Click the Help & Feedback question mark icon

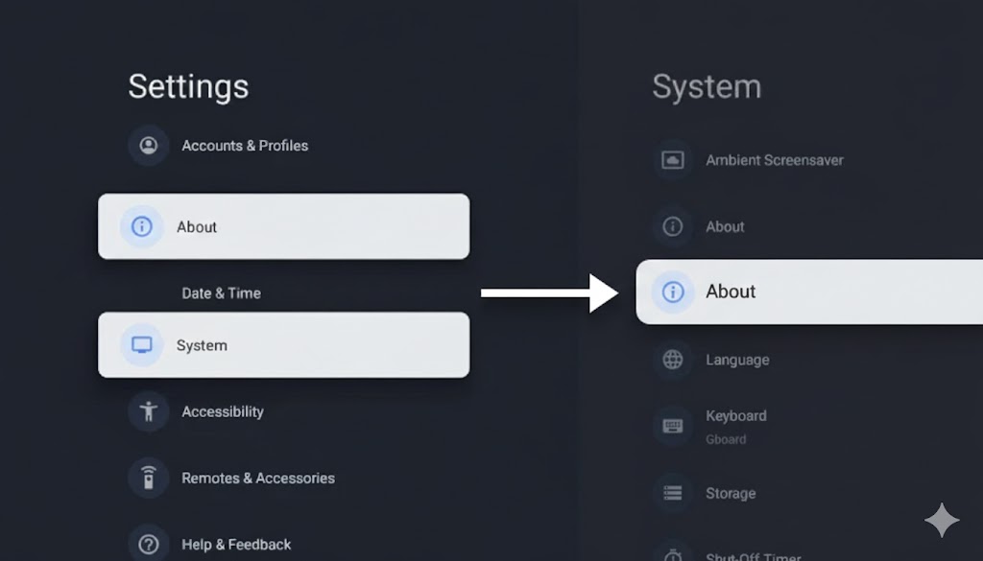point(148,544)
